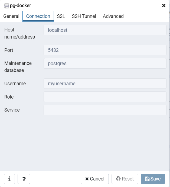This screenshot has width=170, height=187.
Task: Save the pg-docker server settings
Action: (x=153, y=179)
